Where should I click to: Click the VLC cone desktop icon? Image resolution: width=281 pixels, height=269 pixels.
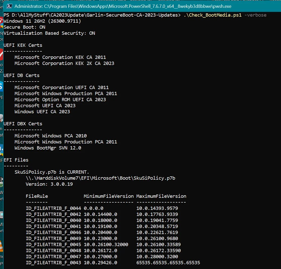1,246
